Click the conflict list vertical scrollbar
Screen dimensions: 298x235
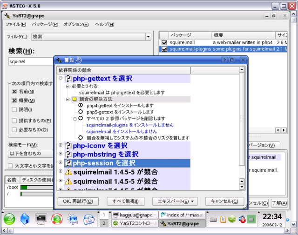click(242, 116)
